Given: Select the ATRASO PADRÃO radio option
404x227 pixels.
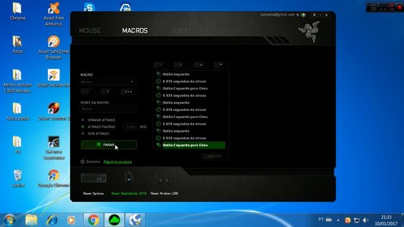Looking at the screenshot, I should (83, 127).
